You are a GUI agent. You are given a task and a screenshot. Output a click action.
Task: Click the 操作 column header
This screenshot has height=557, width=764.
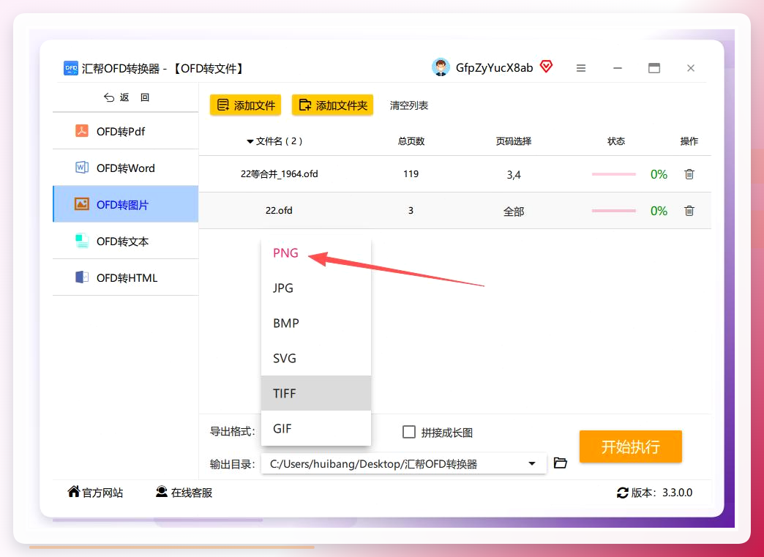[x=689, y=141]
